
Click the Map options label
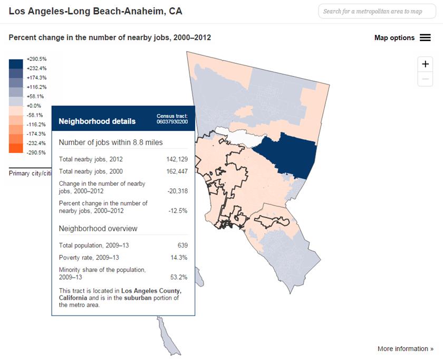tap(394, 38)
